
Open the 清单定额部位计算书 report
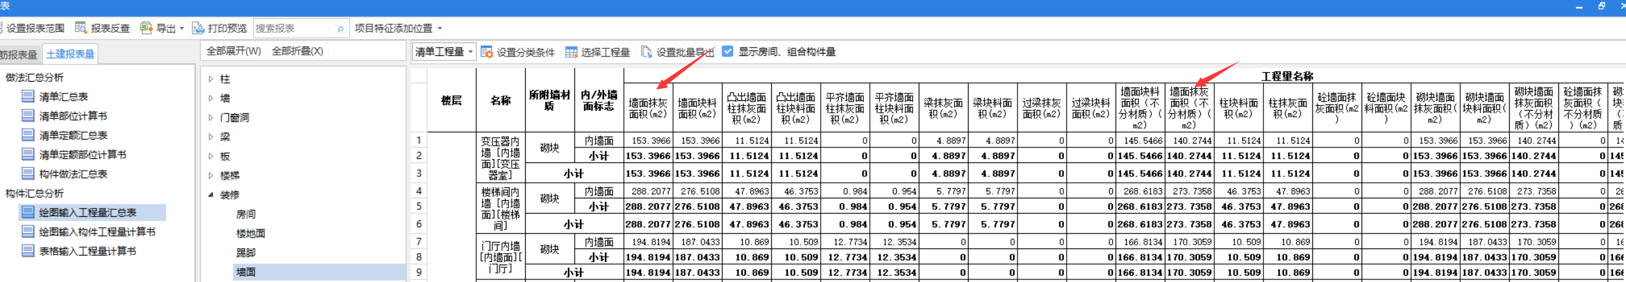83,155
